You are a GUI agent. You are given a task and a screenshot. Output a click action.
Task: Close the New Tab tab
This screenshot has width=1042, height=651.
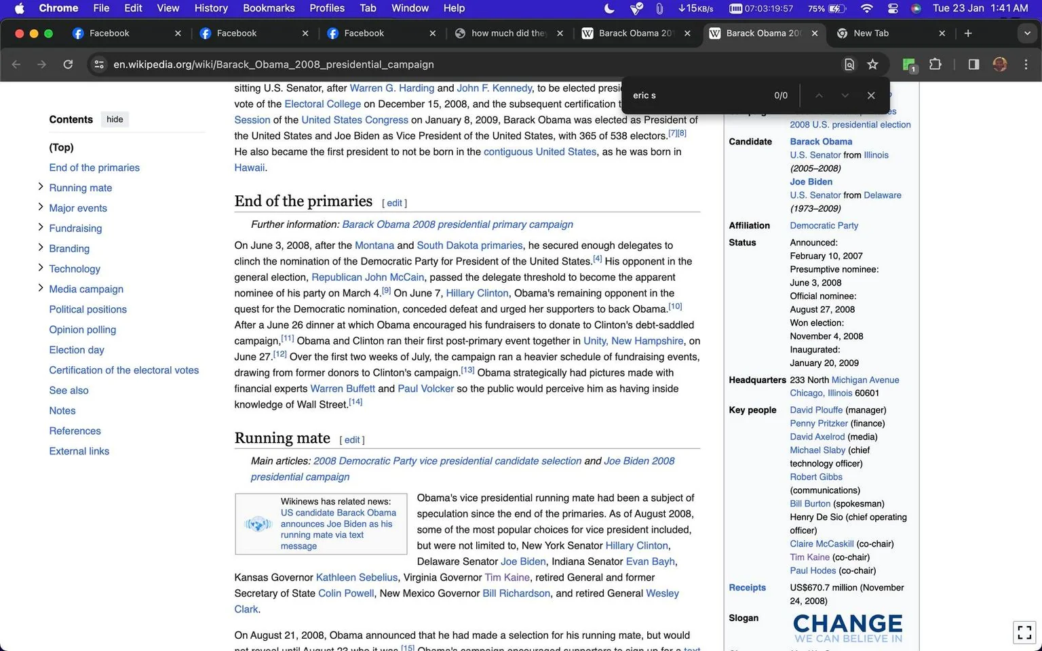(x=942, y=33)
